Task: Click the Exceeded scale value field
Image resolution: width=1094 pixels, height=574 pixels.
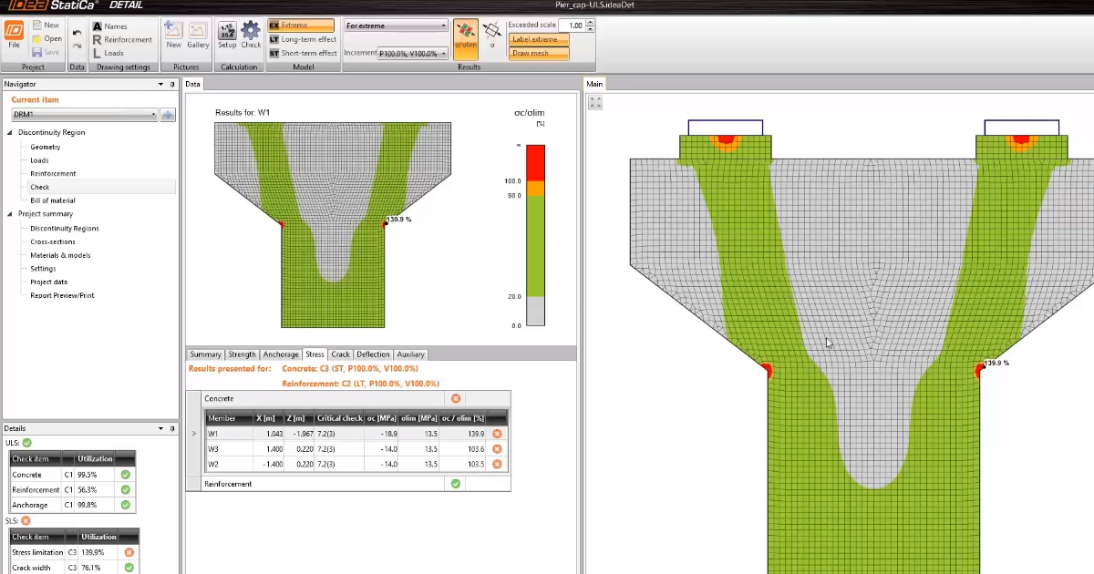Action: (x=571, y=26)
